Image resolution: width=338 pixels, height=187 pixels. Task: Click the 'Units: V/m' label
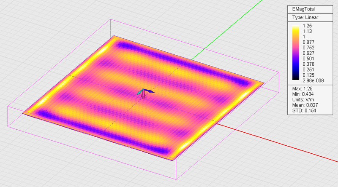(x=303, y=99)
